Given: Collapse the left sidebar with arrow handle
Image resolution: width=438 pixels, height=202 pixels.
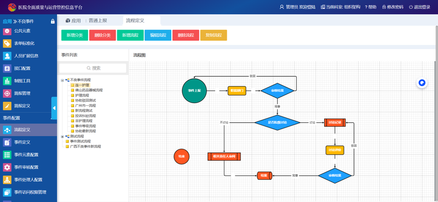Looking at the screenshot, I should tap(54, 108).
